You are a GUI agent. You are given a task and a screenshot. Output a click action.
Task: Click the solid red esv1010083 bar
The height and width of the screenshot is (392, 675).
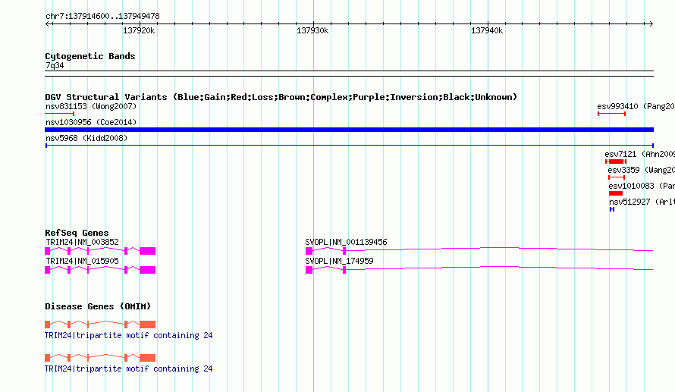click(616, 193)
